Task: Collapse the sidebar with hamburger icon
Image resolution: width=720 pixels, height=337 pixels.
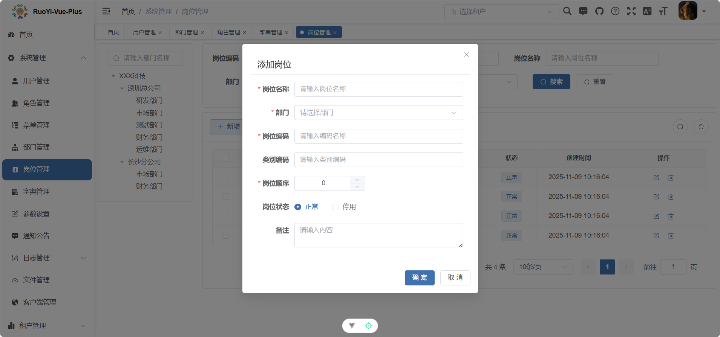Action: [x=106, y=11]
